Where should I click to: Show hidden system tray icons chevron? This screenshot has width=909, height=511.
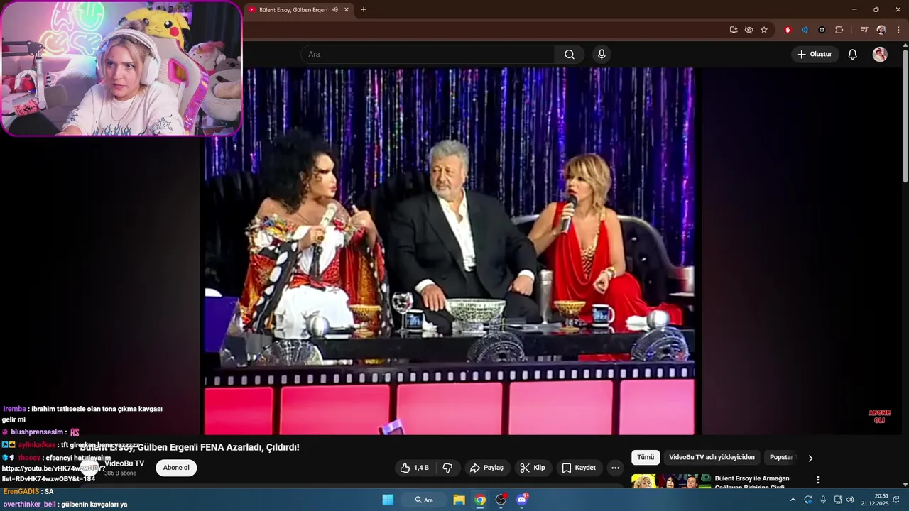[x=793, y=500]
